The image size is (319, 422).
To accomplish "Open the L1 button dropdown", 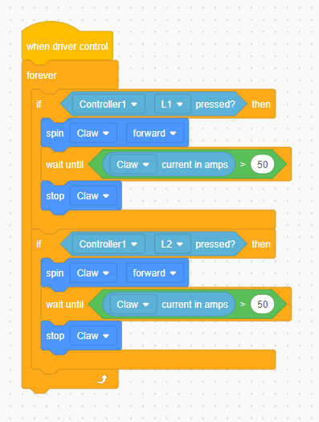I will (173, 104).
